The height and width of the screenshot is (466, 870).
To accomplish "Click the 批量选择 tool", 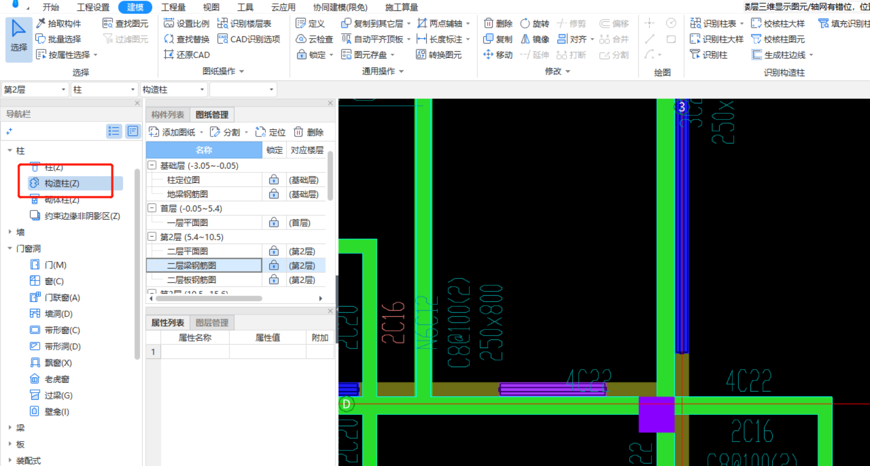I will pos(58,39).
